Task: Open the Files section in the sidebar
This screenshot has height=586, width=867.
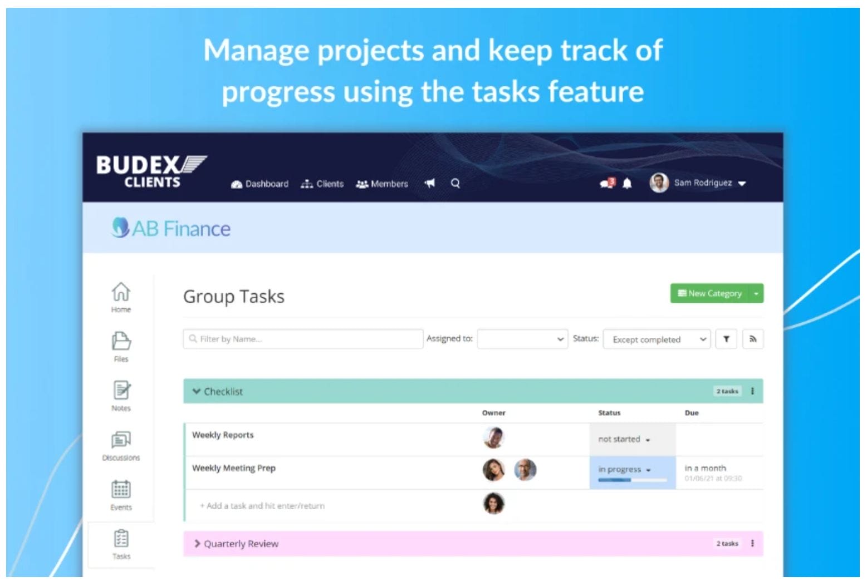Action: [x=121, y=345]
